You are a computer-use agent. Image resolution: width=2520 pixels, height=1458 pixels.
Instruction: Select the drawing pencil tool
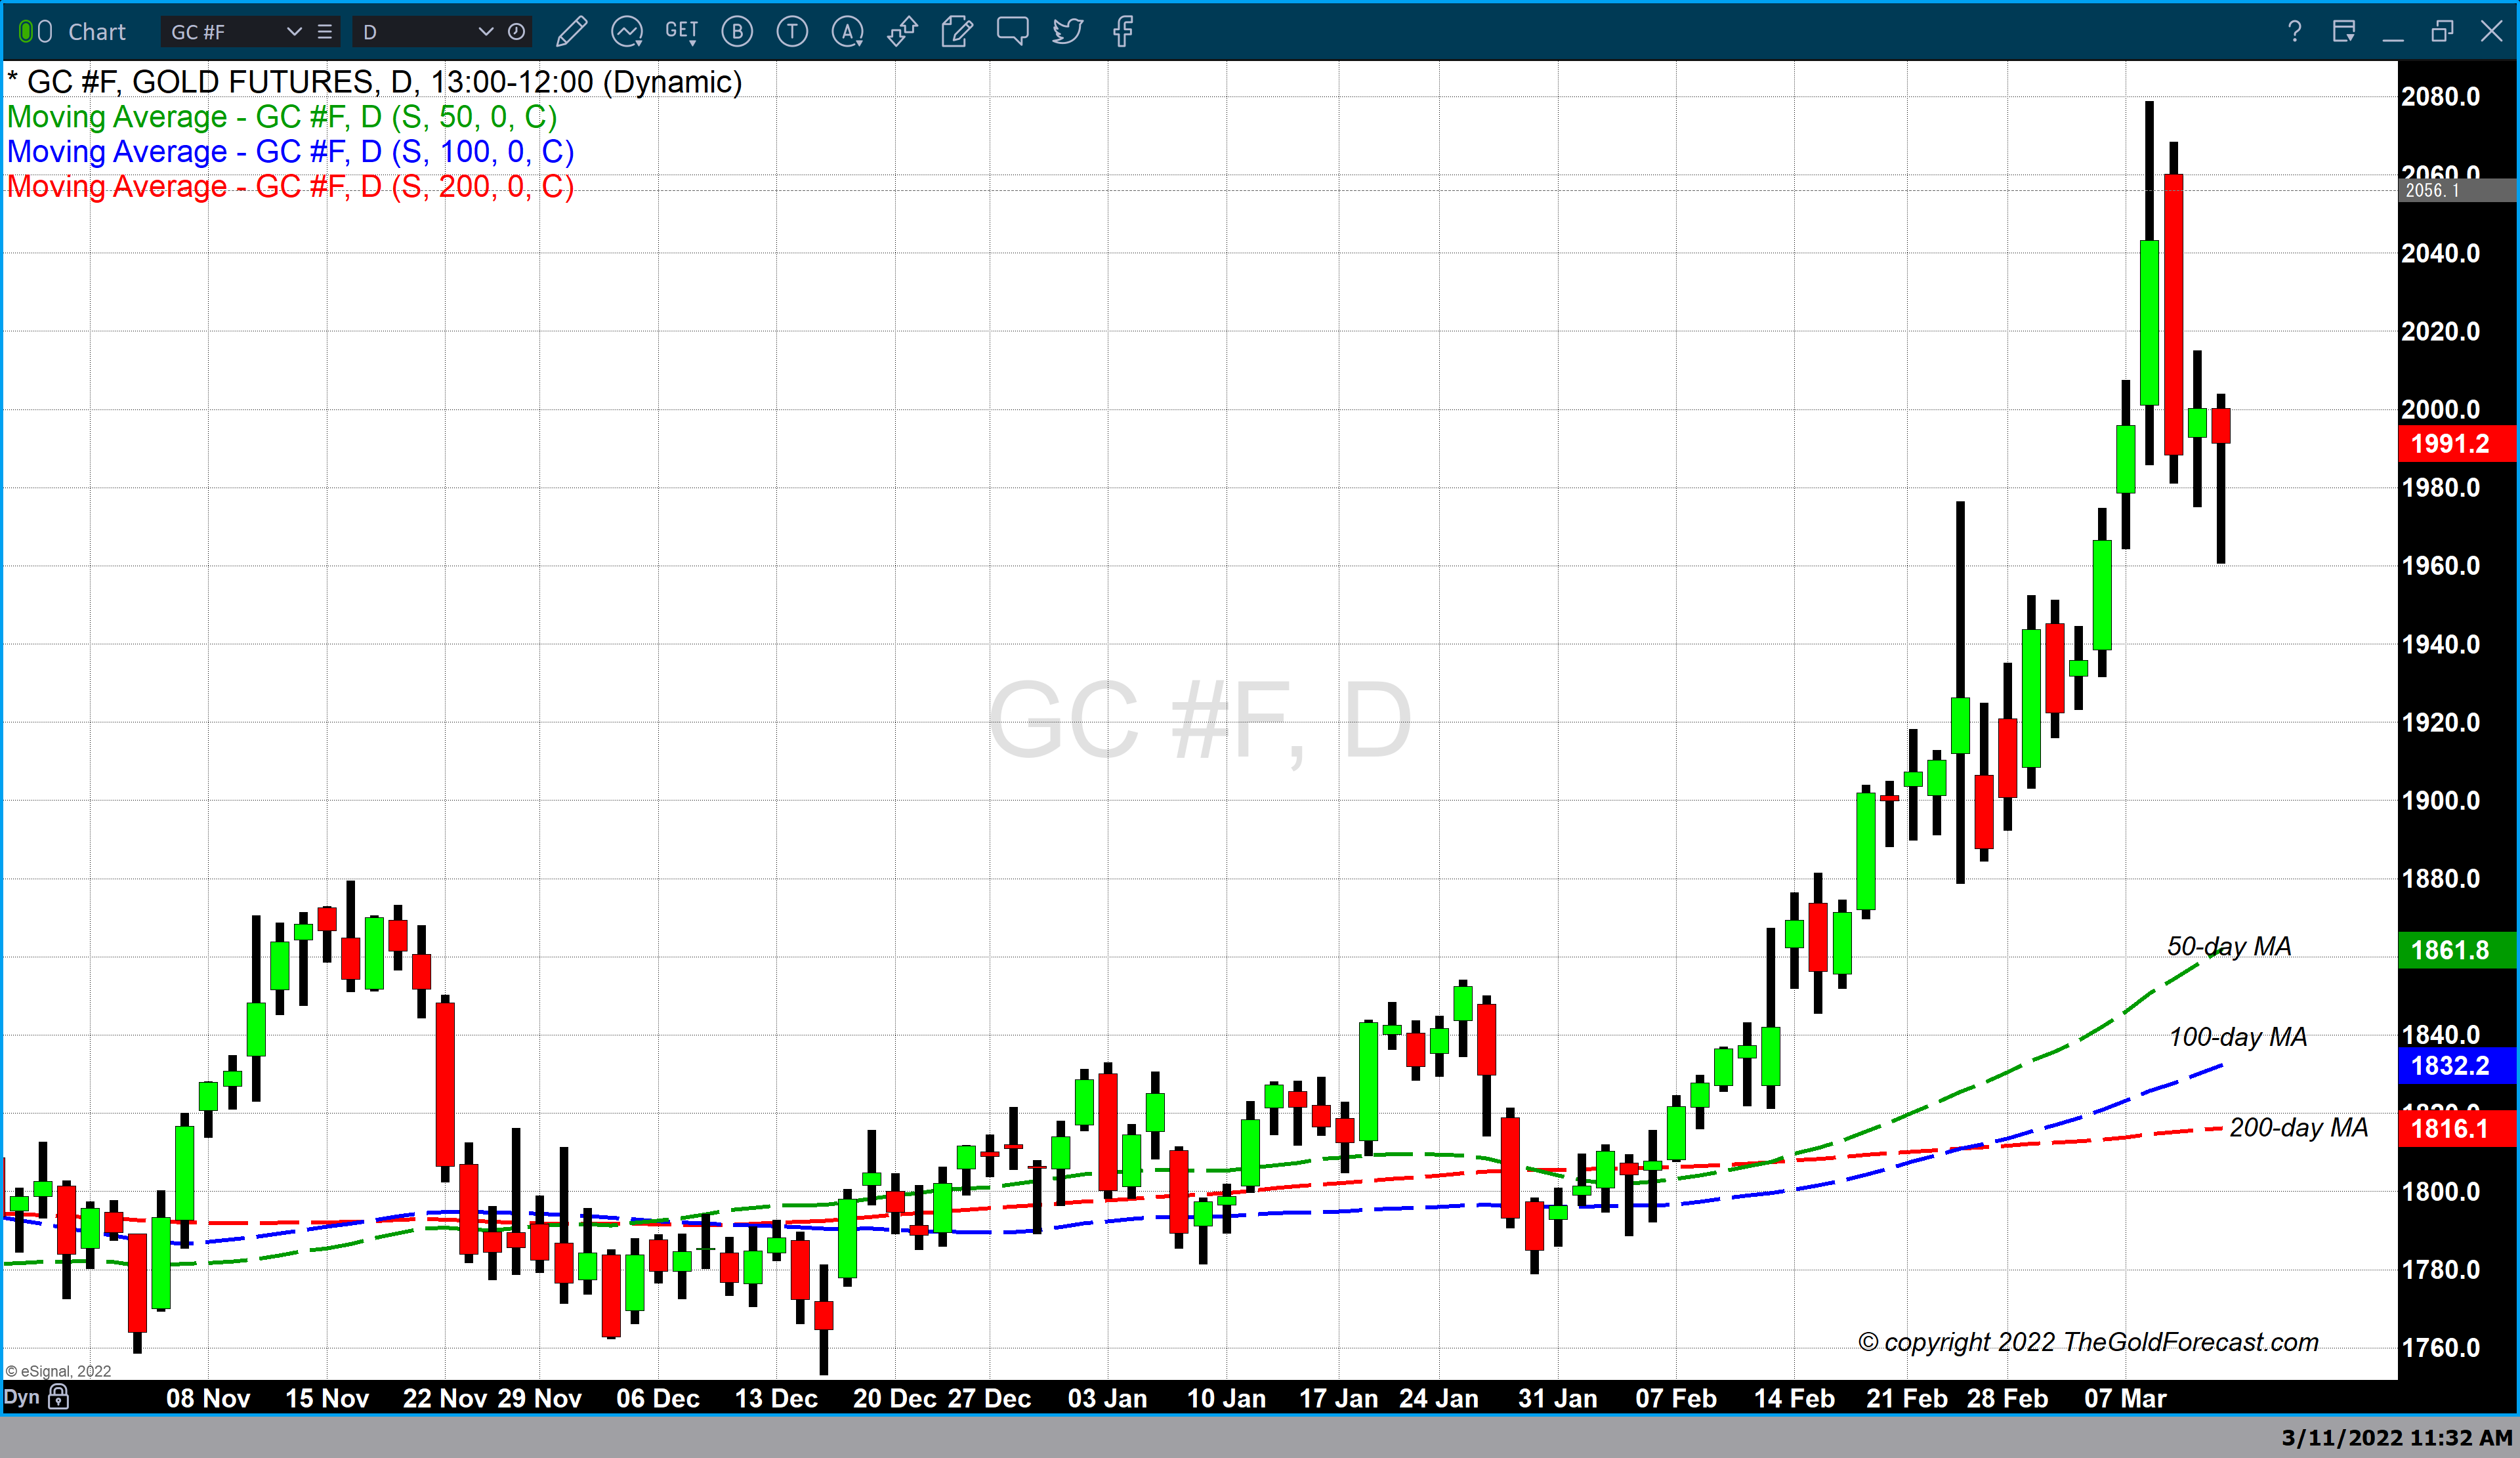point(573,31)
